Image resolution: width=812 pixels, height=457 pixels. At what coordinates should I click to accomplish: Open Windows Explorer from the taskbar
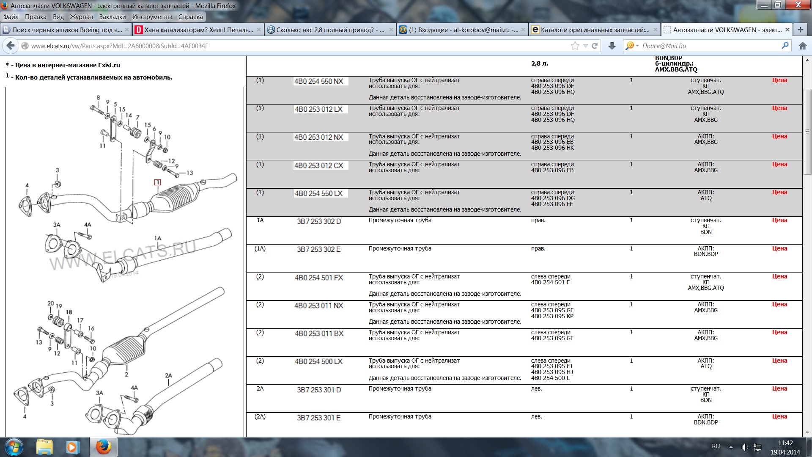point(44,447)
